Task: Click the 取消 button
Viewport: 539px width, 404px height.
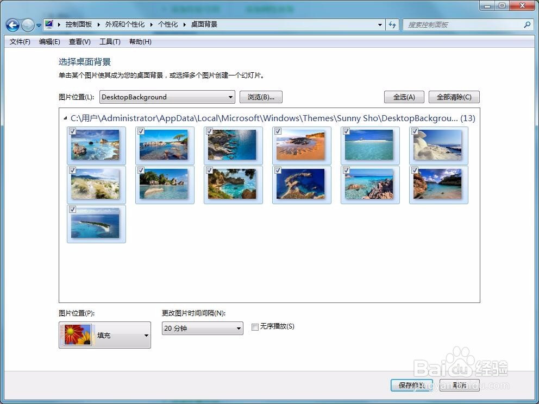Action: [x=460, y=385]
